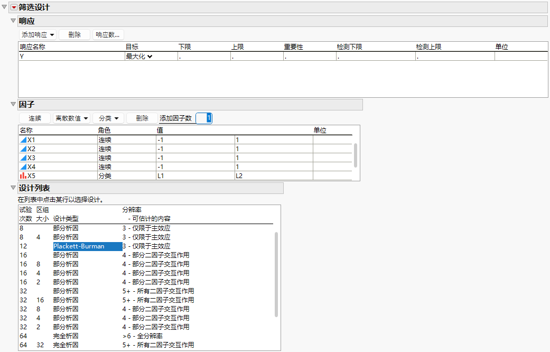
Task: Click the continuous factor icon for X3
Action: coord(23,158)
